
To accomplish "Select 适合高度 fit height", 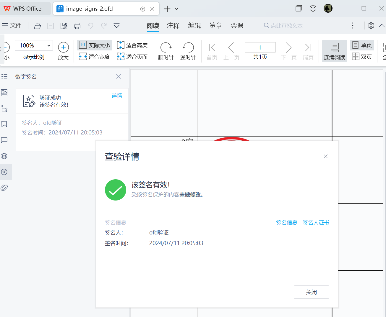I will [x=132, y=45].
